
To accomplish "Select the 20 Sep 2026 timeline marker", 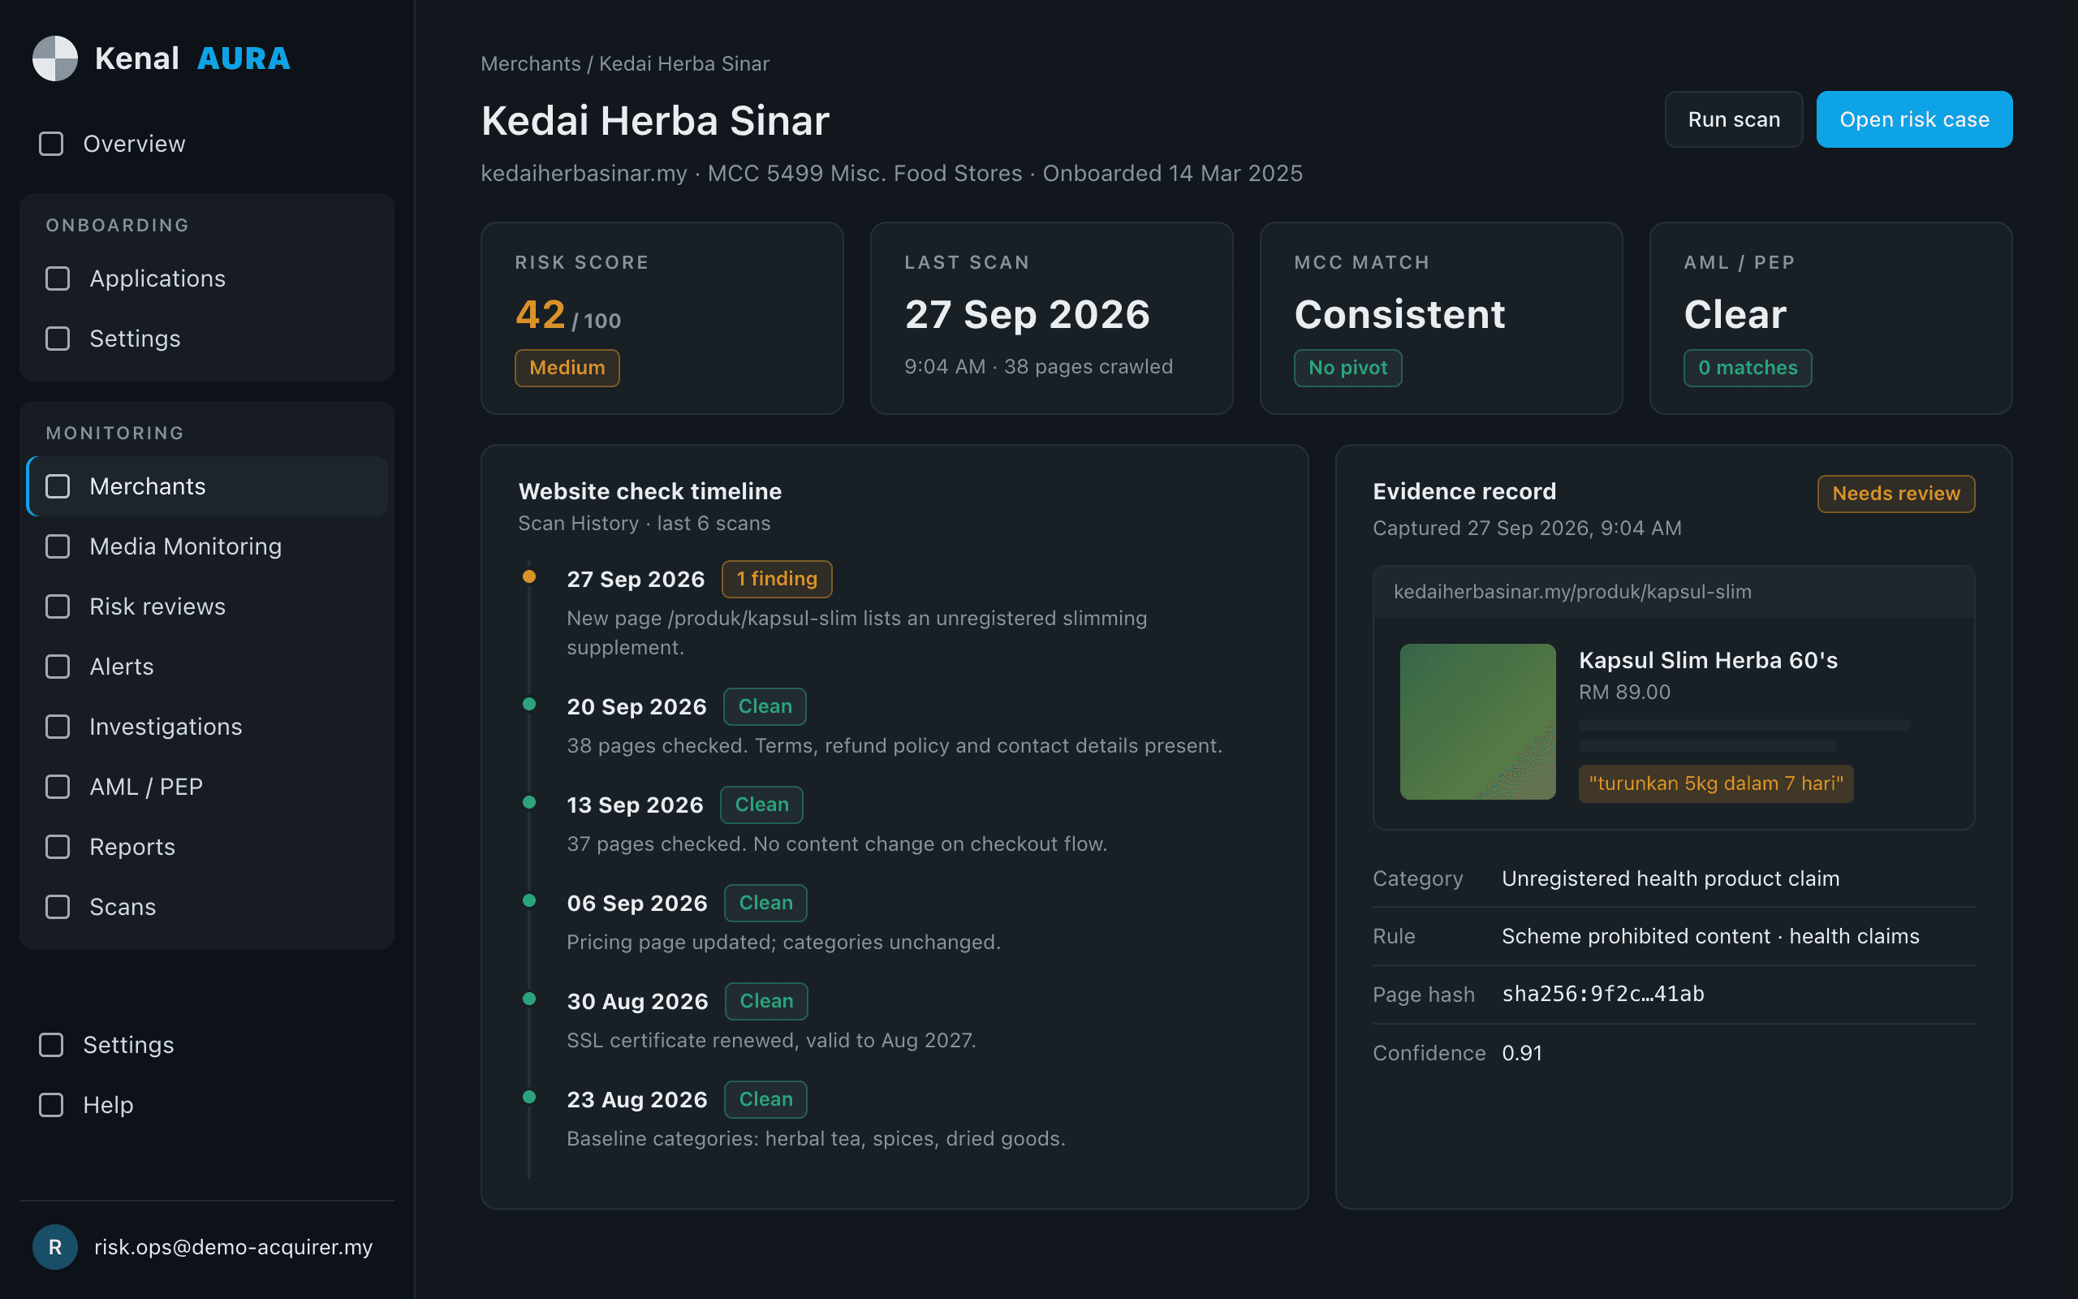I will pyautogui.click(x=530, y=705).
